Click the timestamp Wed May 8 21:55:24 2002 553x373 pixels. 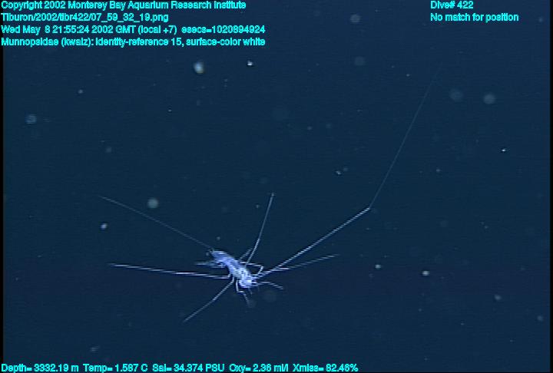pyautogui.click(x=58, y=29)
